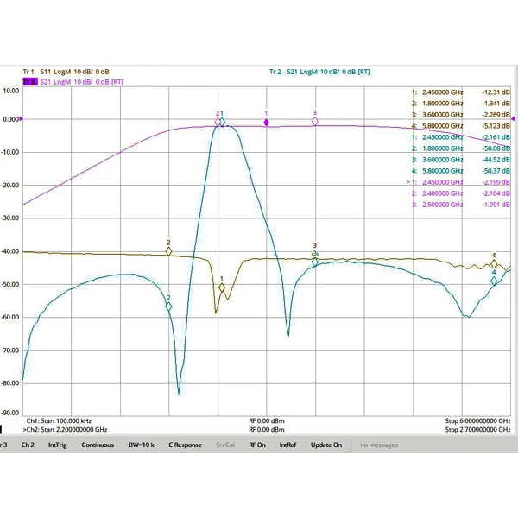Select teal marker readout 1.800000 GHz -58.08 dB
The height and width of the screenshot is (518, 518).
[460, 148]
